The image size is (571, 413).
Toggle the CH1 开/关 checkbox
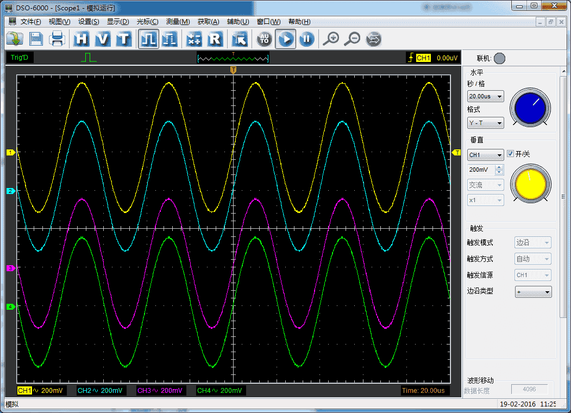(510, 154)
